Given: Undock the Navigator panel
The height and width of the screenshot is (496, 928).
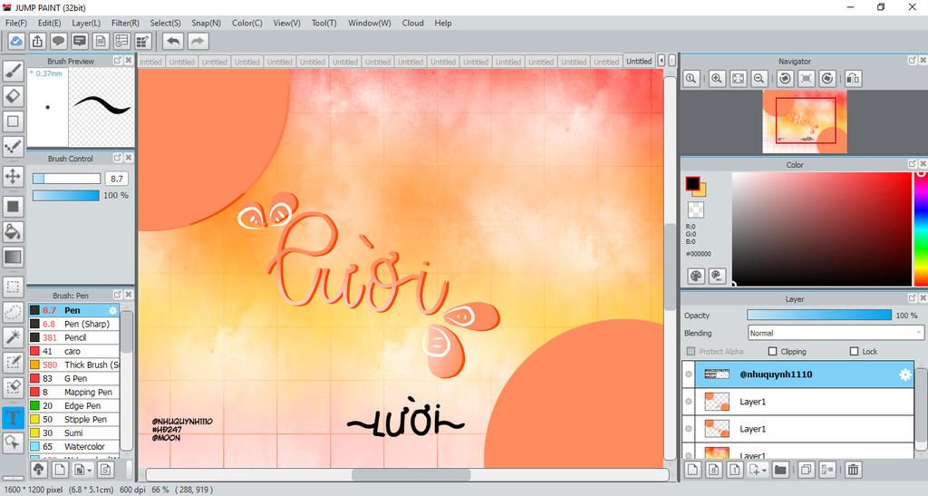Looking at the screenshot, I should [912, 61].
